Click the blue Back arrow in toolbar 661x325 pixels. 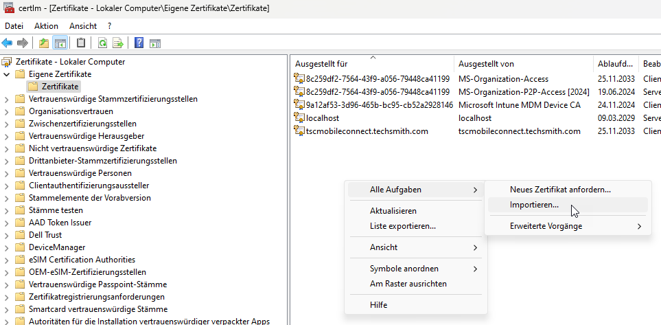(7, 43)
